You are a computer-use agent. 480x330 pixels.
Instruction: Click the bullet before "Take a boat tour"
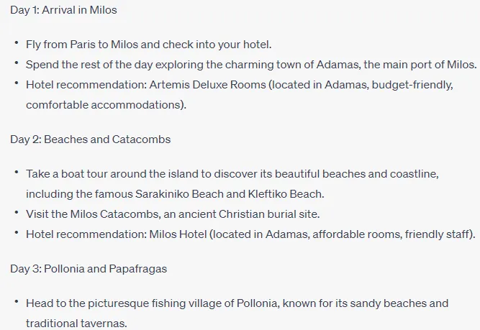point(17,173)
